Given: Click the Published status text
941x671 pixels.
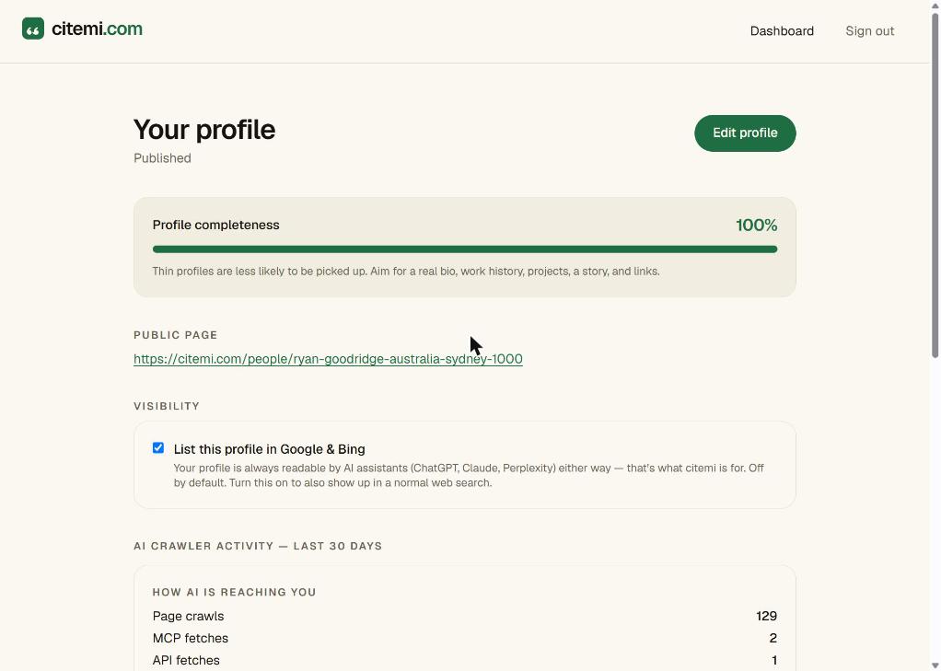Looking at the screenshot, I should click(x=162, y=158).
